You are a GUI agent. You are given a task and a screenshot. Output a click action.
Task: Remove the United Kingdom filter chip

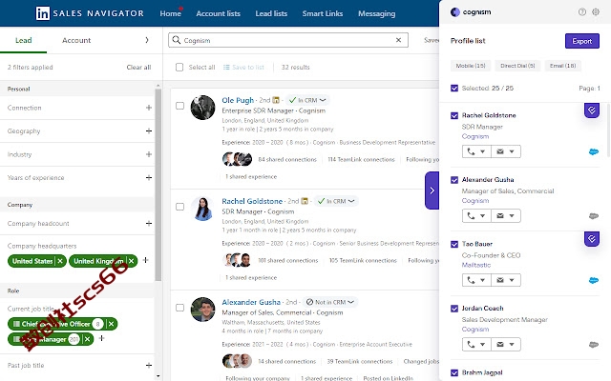132,261
